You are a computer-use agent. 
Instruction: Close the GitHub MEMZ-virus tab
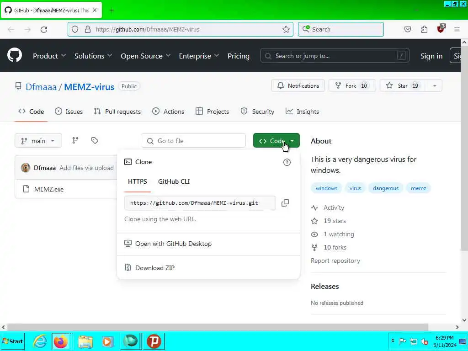click(95, 10)
